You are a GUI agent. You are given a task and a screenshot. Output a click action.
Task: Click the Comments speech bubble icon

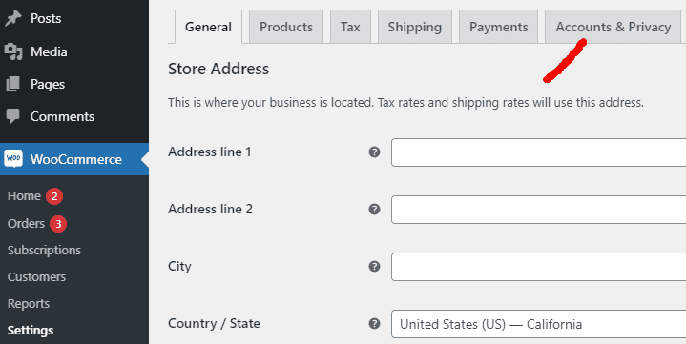(13, 116)
